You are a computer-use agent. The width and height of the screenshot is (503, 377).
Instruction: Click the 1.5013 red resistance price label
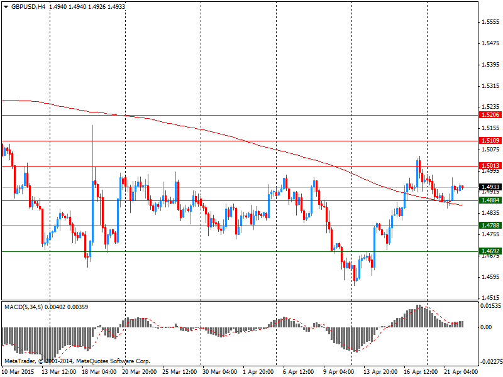(490, 166)
